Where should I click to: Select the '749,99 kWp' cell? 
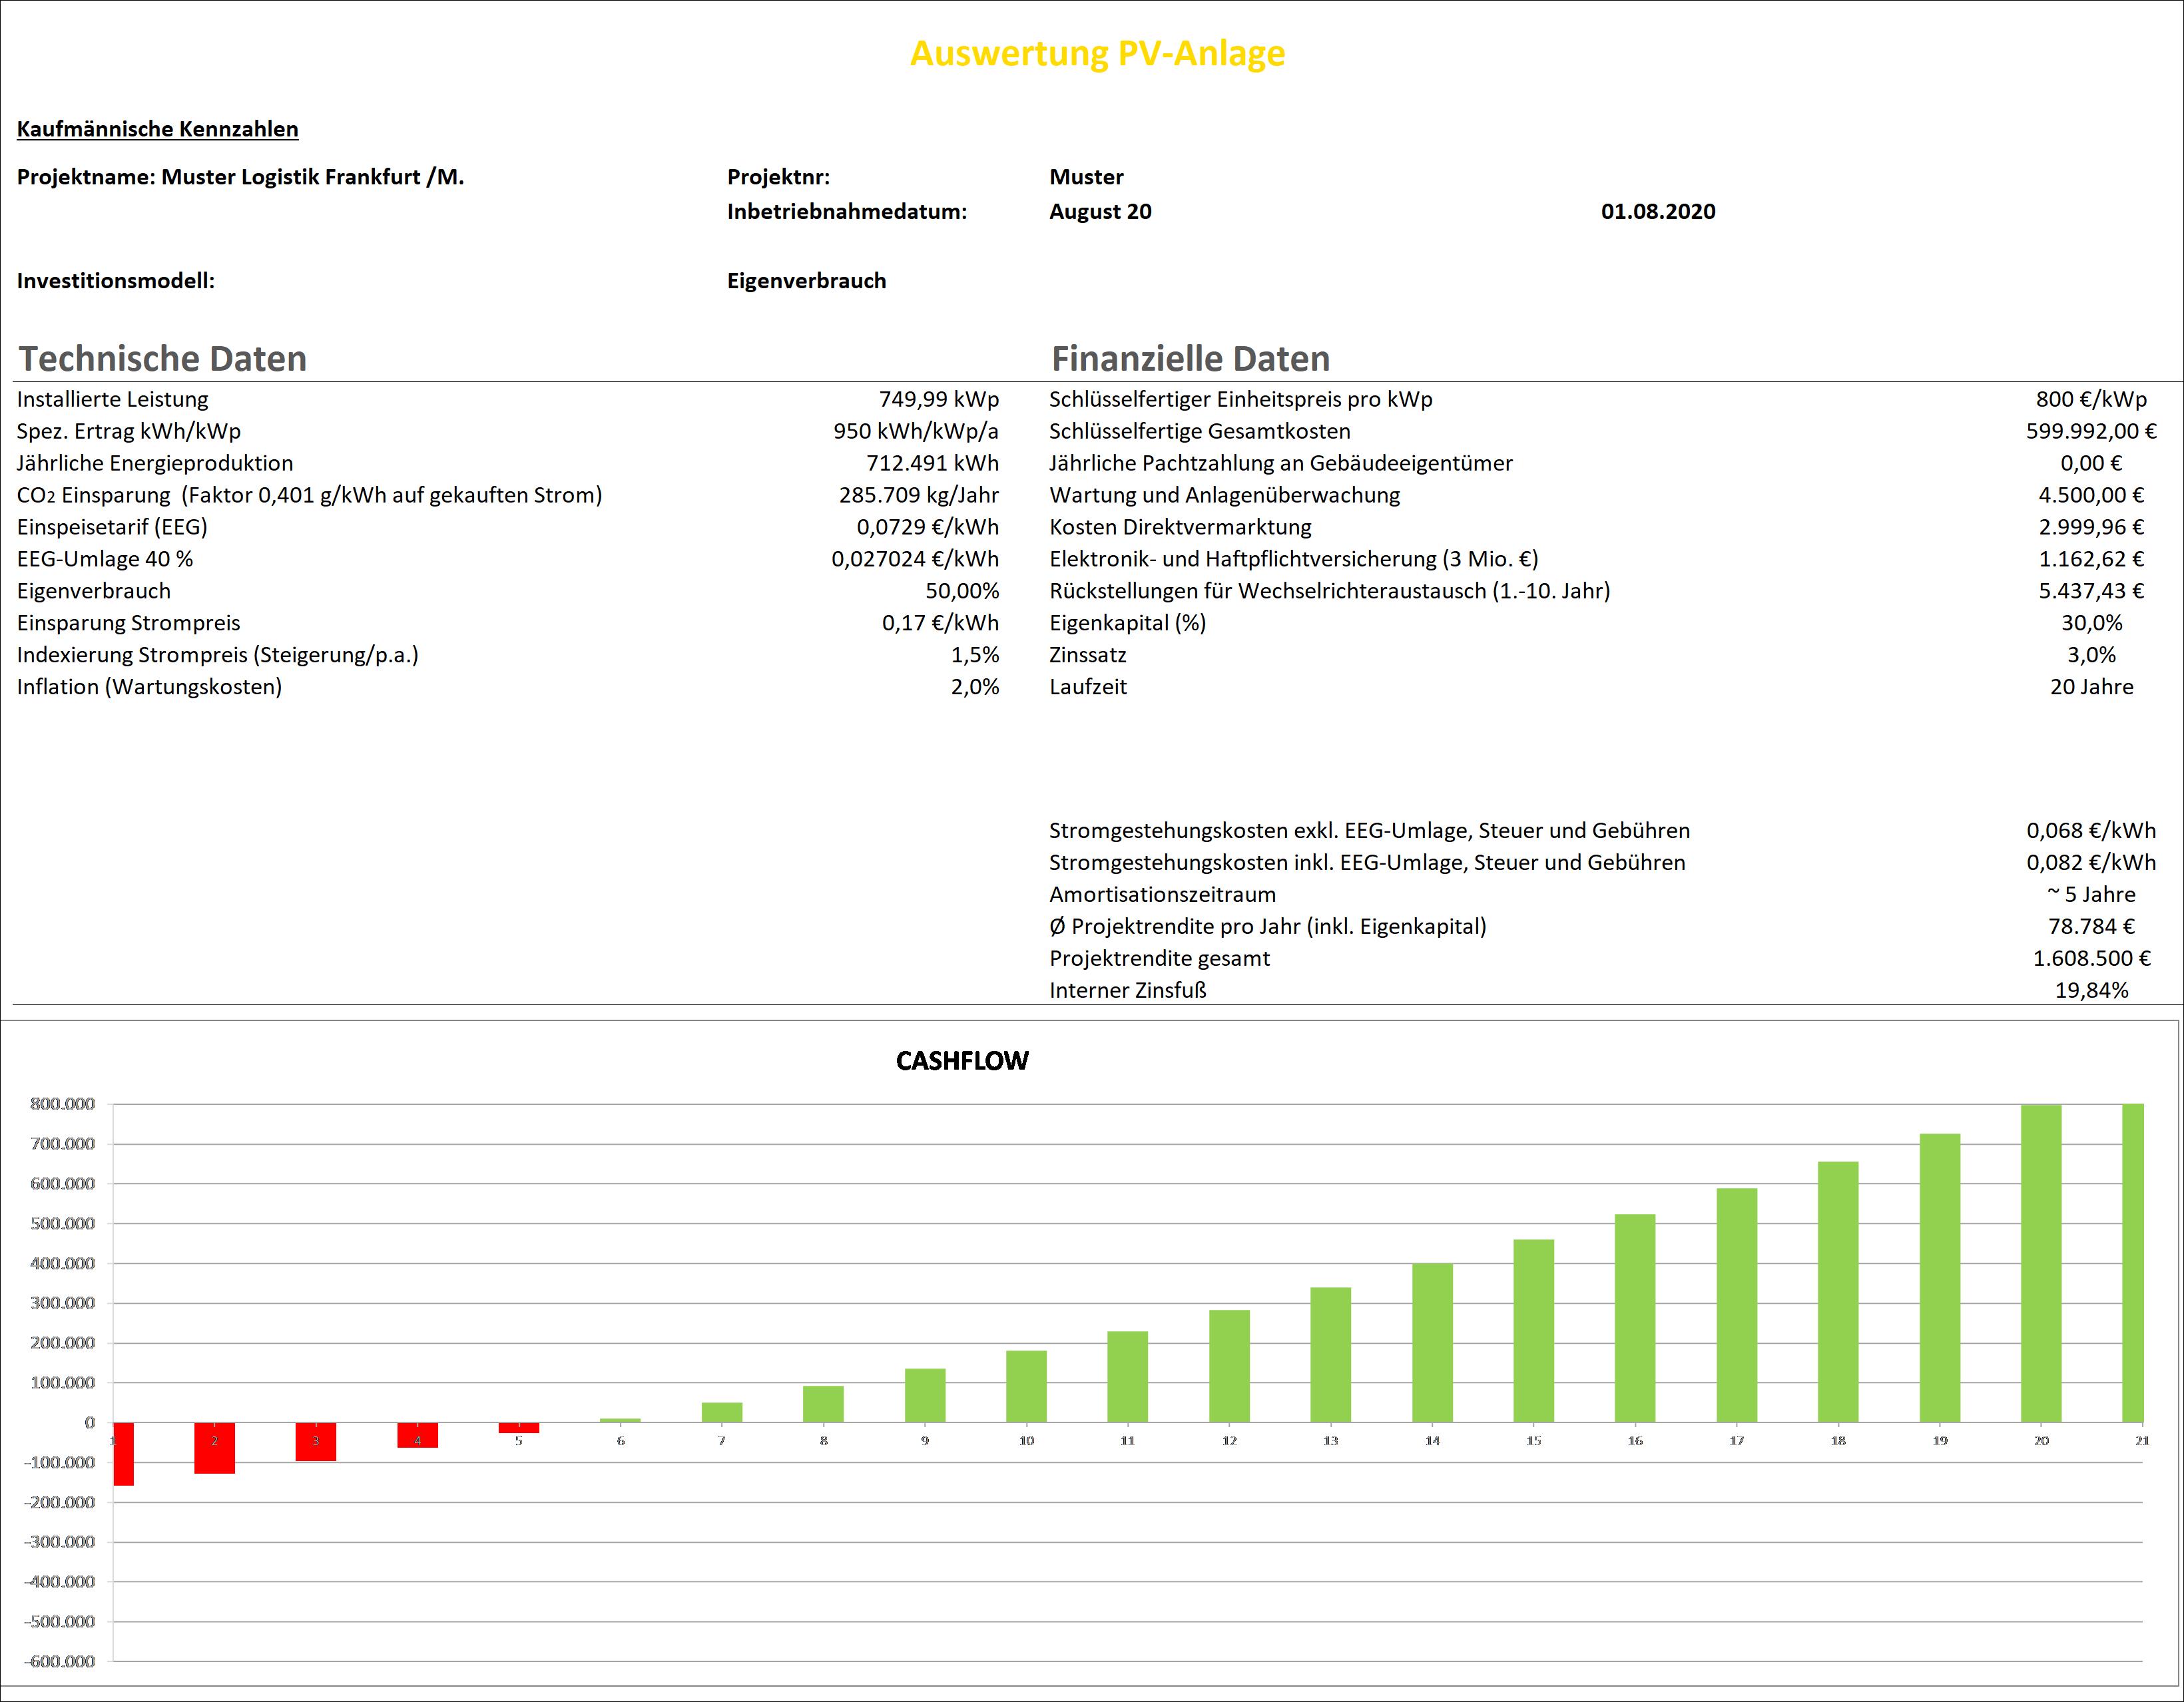[938, 400]
